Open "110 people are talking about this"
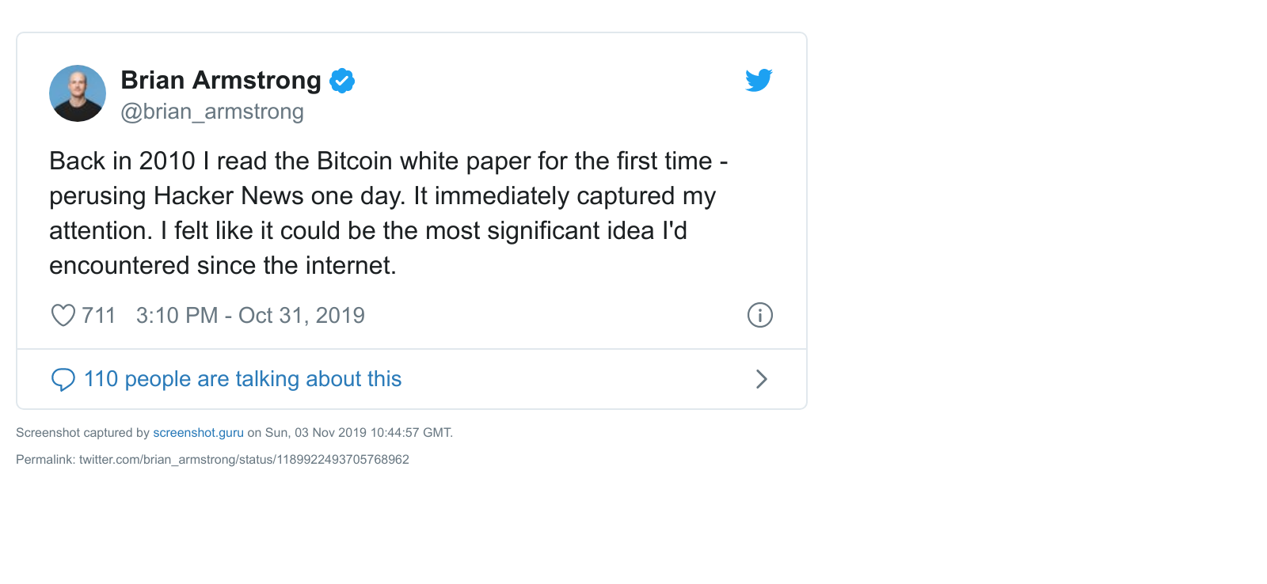The image size is (1267, 584). click(243, 379)
